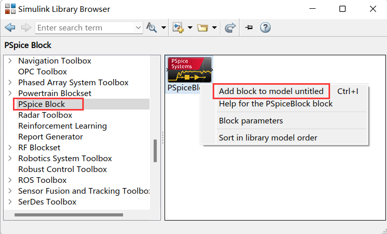Viewport: 387px width, 234px height.
Task: Select Robust Control Toolbox in the tree
Action: tap(63, 169)
